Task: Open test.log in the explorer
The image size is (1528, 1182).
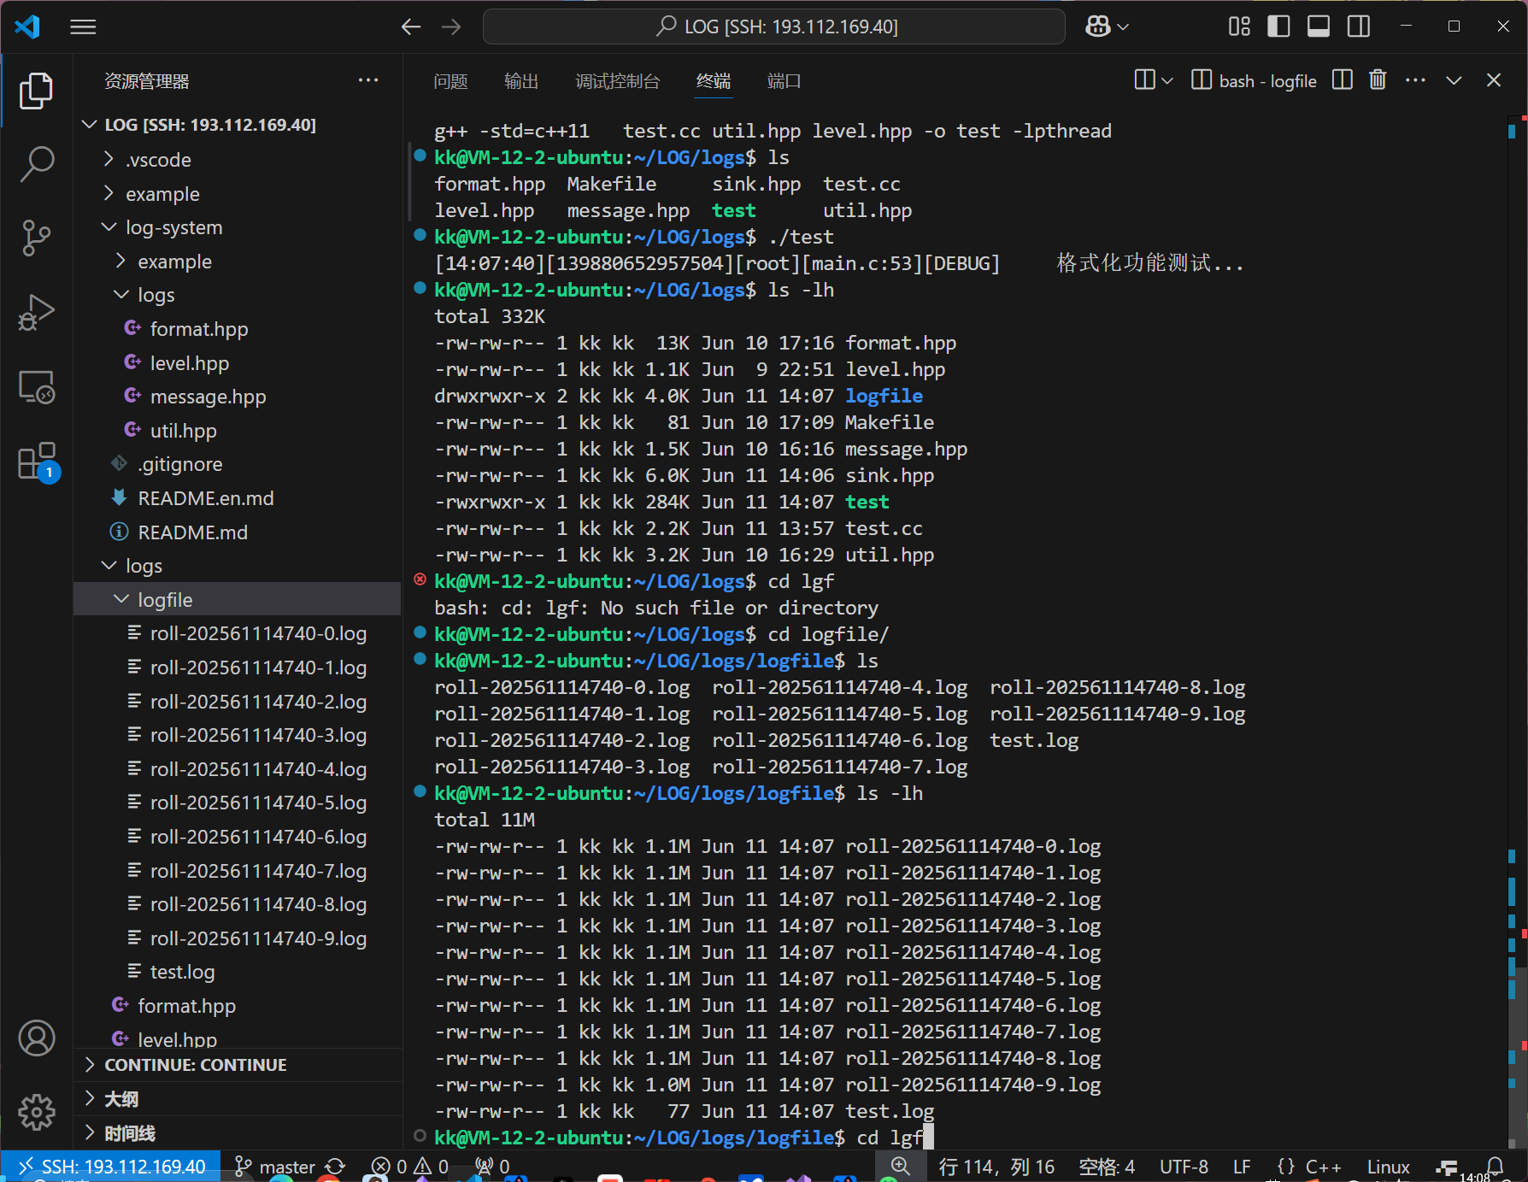Action: click(x=238, y=972)
